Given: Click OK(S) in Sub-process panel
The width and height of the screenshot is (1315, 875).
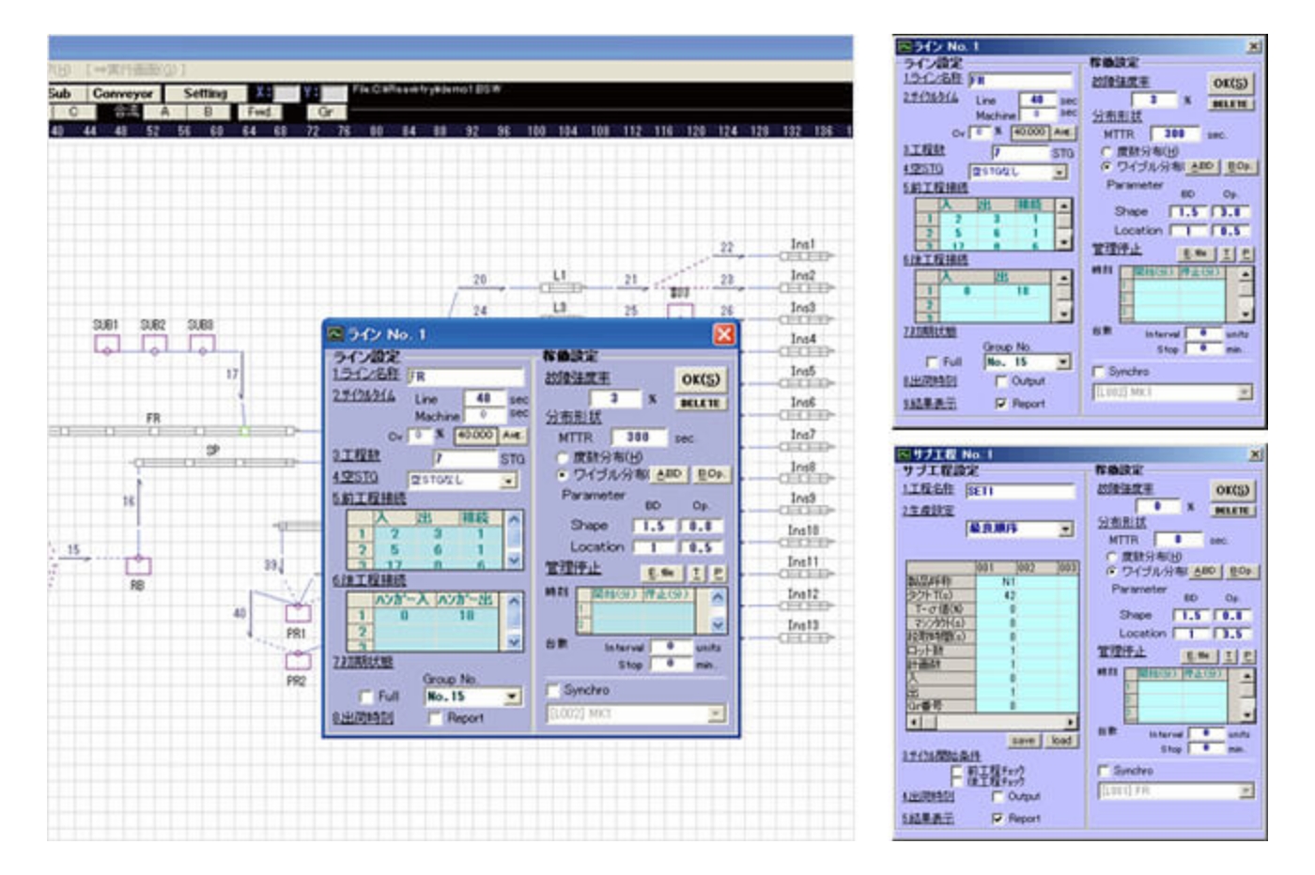Looking at the screenshot, I should [x=1231, y=490].
